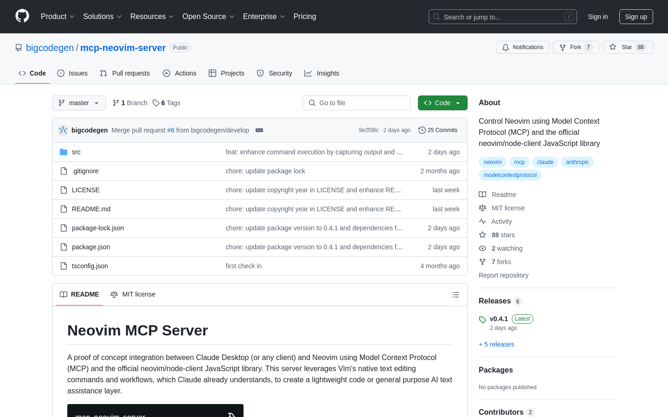View the 6 Tags list
This screenshot has width=668, height=417.
[x=167, y=103]
